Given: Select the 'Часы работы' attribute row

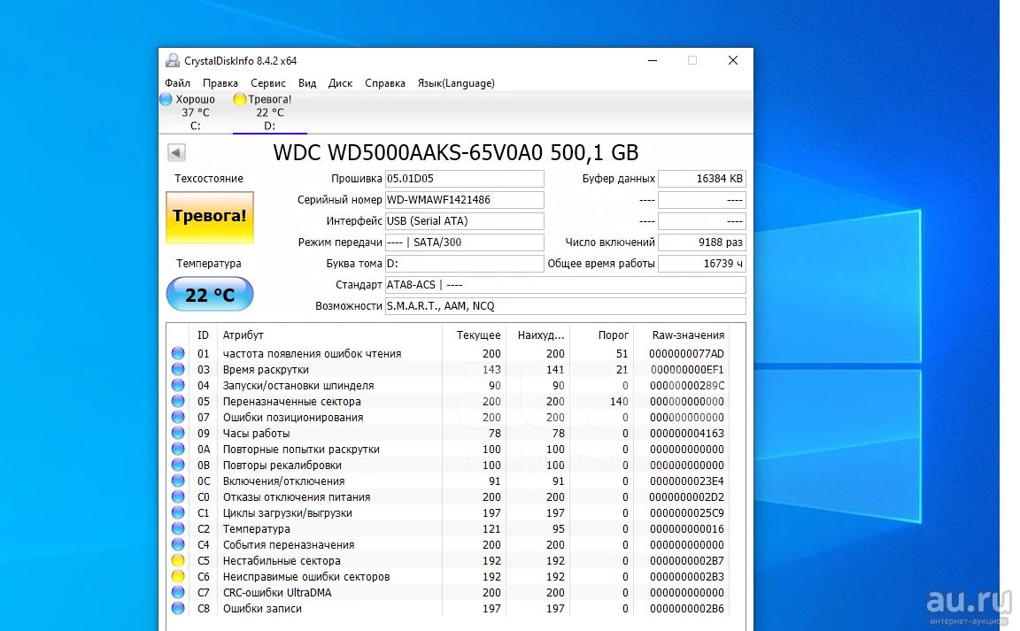Looking at the screenshot, I should pos(449,434).
